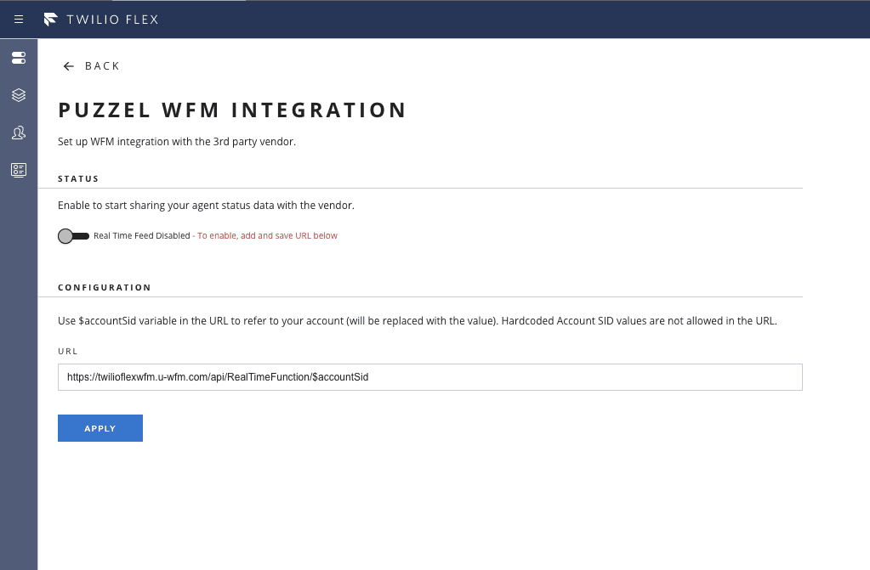This screenshot has height=570, width=870.
Task: Click into the URL input field
Action: (430, 377)
